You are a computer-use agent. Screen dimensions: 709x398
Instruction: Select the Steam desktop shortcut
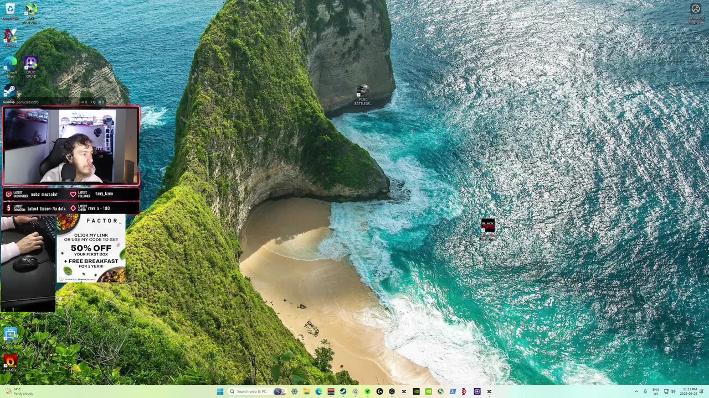pyautogui.click(x=9, y=91)
